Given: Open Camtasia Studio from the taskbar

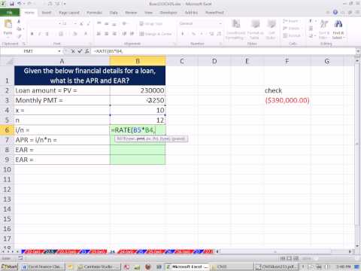Looking at the screenshot, I should click(x=99, y=266).
